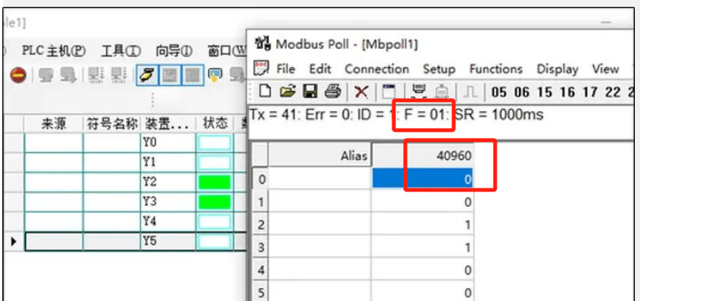This screenshot has width=717, height=301.
Task: Click the red stop icon in PLC toolbar
Action: pyautogui.click(x=18, y=75)
